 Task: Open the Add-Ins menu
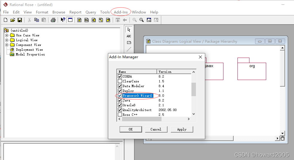coord(121,12)
